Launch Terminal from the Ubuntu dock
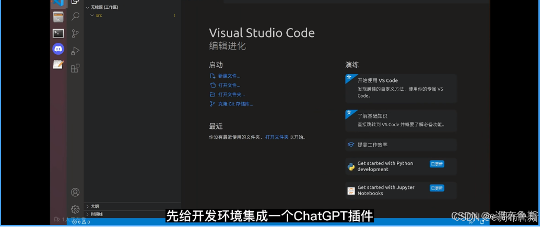 (58, 33)
